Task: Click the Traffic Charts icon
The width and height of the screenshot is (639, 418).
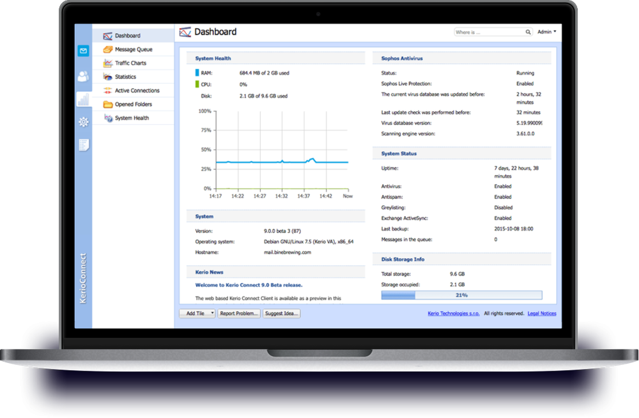Action: 107,63
